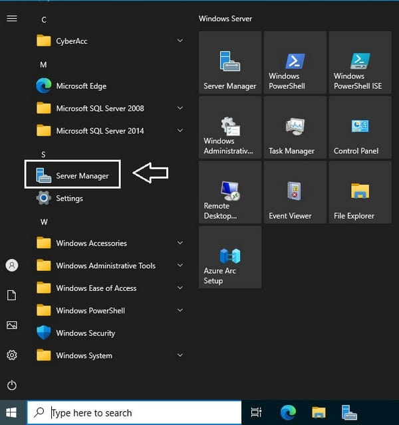The image size is (399, 425).
Task: Expand Microsoft SQL Server 2008 chevron
Action: 180,108
